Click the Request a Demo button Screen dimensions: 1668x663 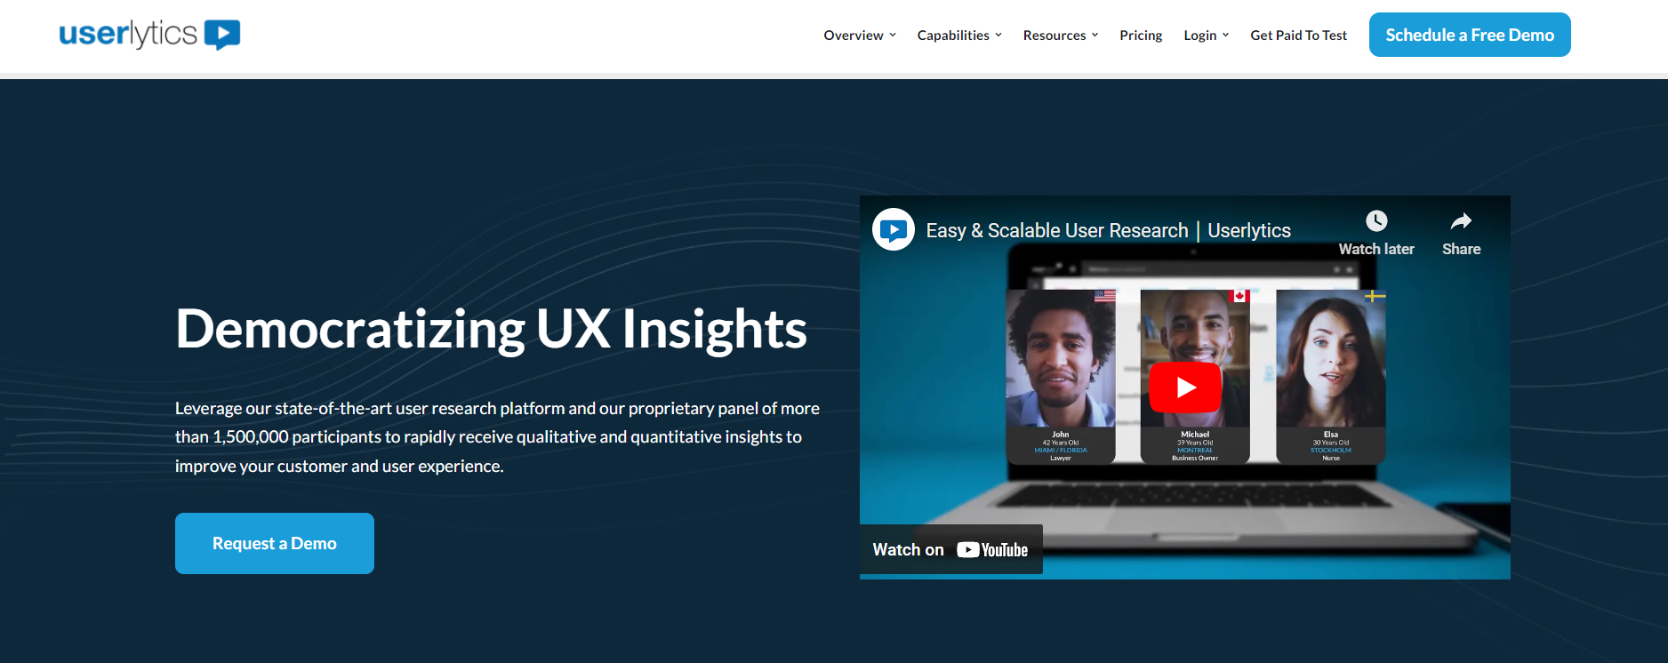(x=275, y=543)
